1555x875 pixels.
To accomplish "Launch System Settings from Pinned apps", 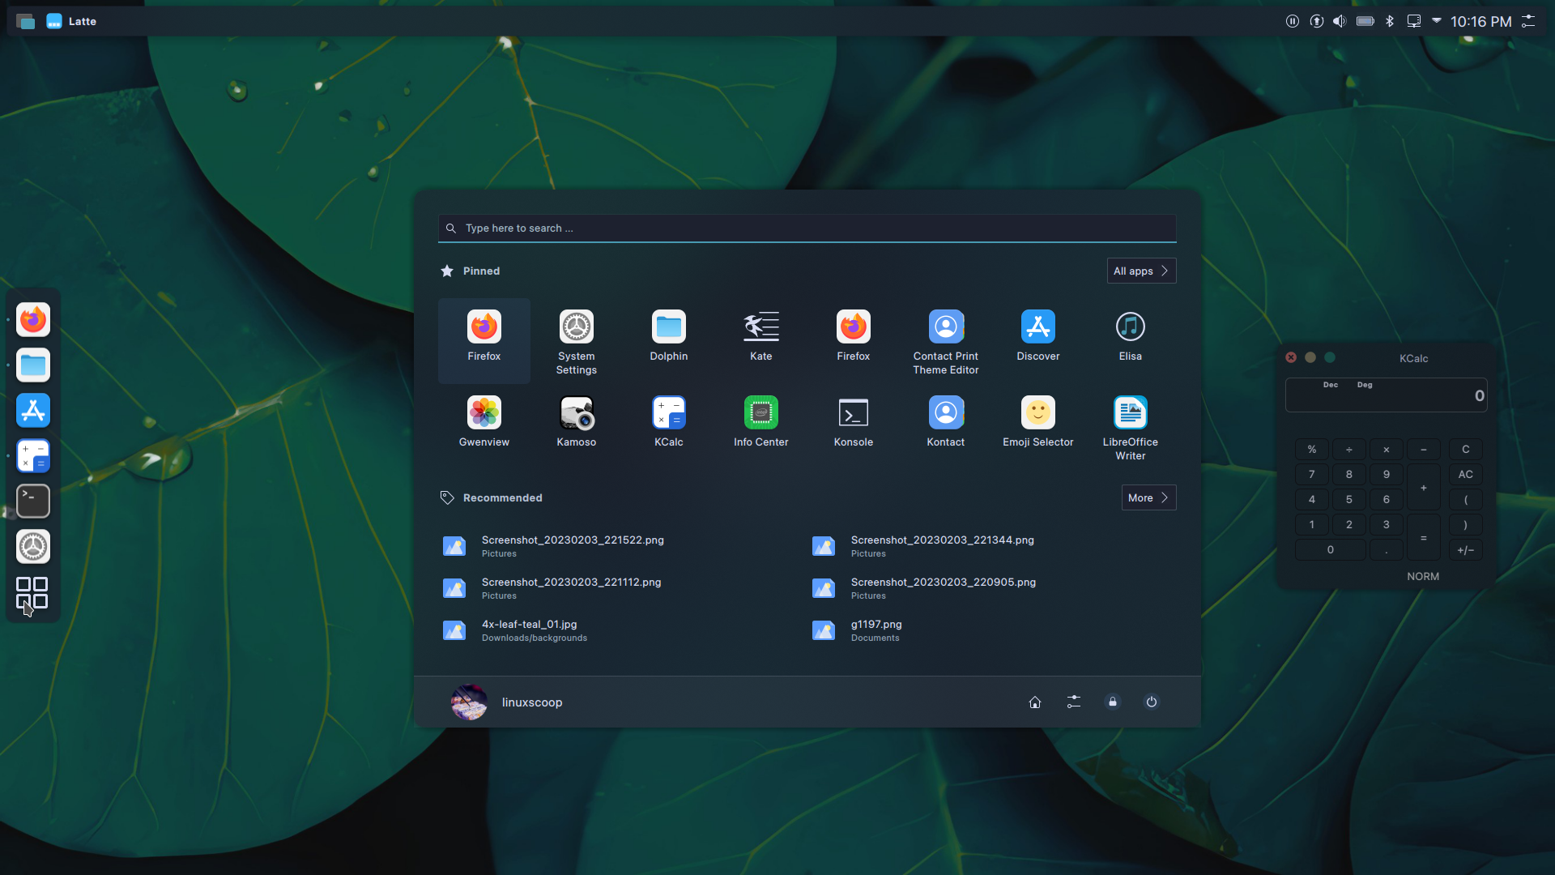I will (577, 341).
